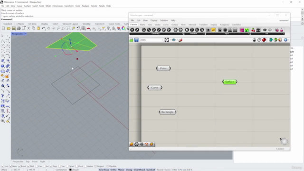Screen dimensions: 304x171
Task: Enable the Quad osnap checkbox
Action: click(67, 166)
